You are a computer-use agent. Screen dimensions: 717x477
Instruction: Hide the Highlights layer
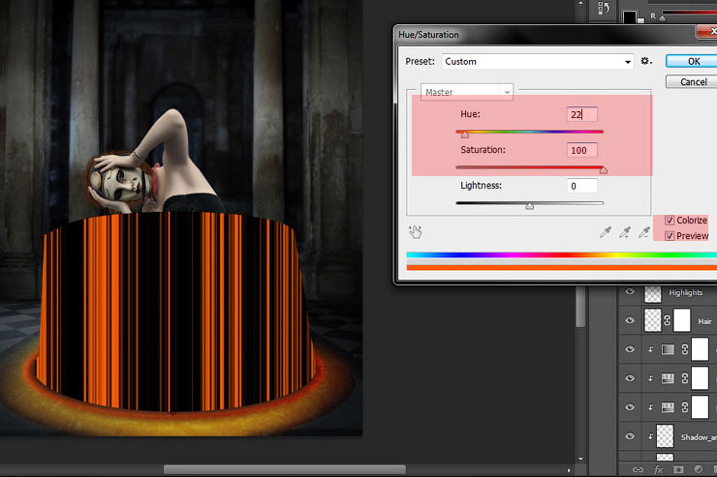(x=631, y=292)
